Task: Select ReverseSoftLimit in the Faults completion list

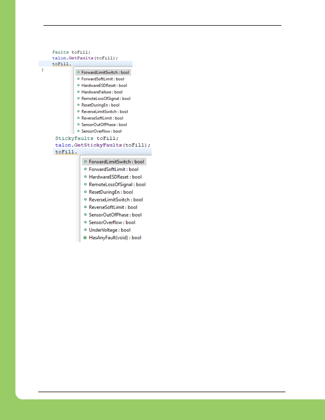Action: coord(102,118)
